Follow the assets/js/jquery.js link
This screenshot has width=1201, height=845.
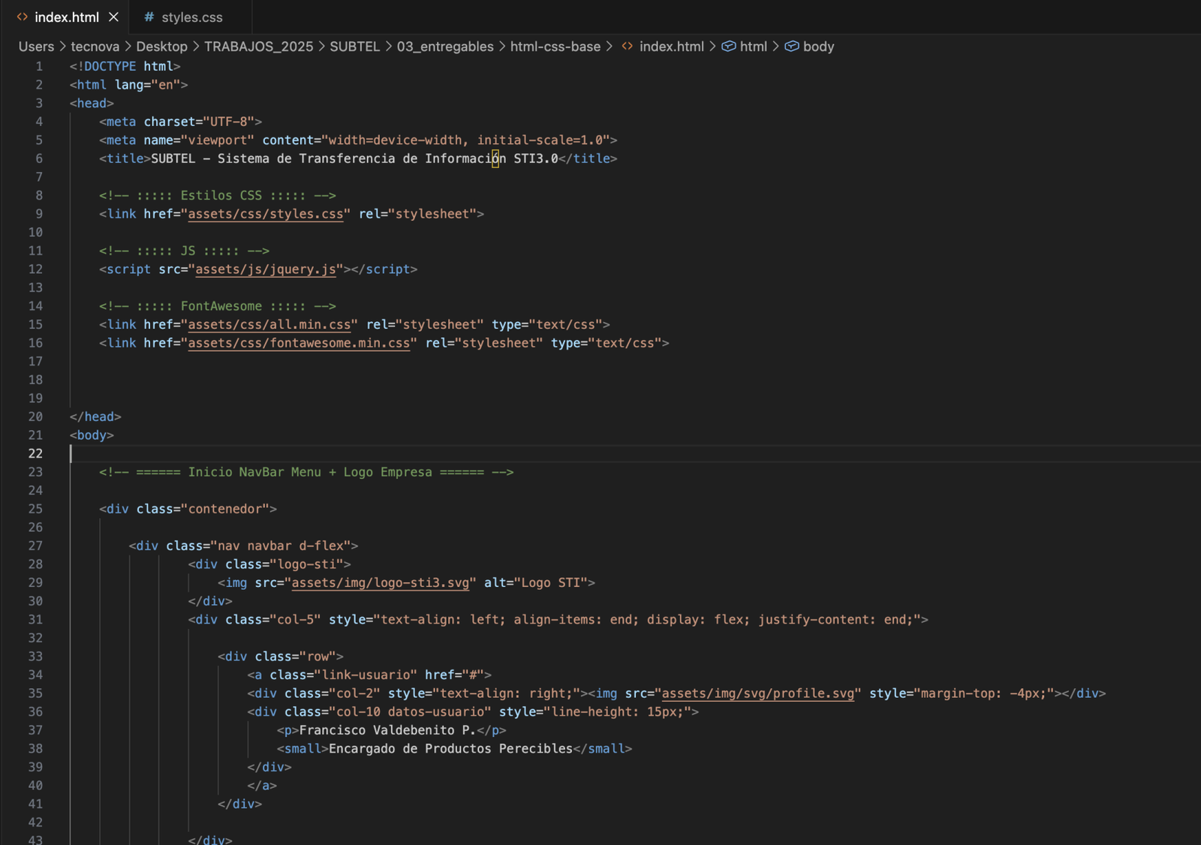pos(266,269)
